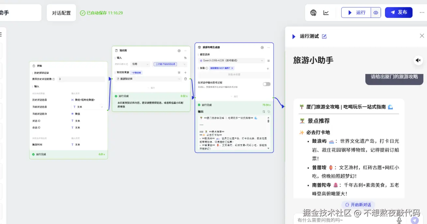Click 已自动保存 11:16:29 status text
Image resolution: width=427 pixels, height=224 pixels.
104,13
